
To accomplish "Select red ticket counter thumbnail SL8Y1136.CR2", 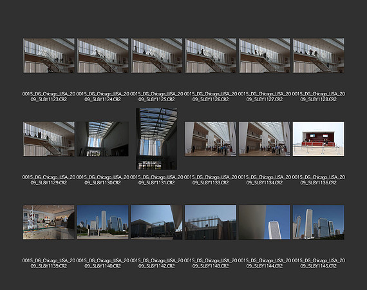I will (318, 139).
